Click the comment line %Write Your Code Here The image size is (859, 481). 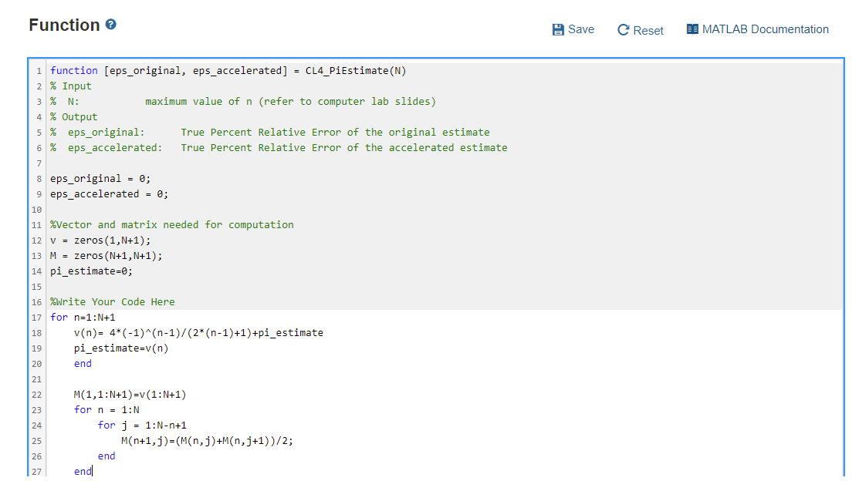coord(112,301)
